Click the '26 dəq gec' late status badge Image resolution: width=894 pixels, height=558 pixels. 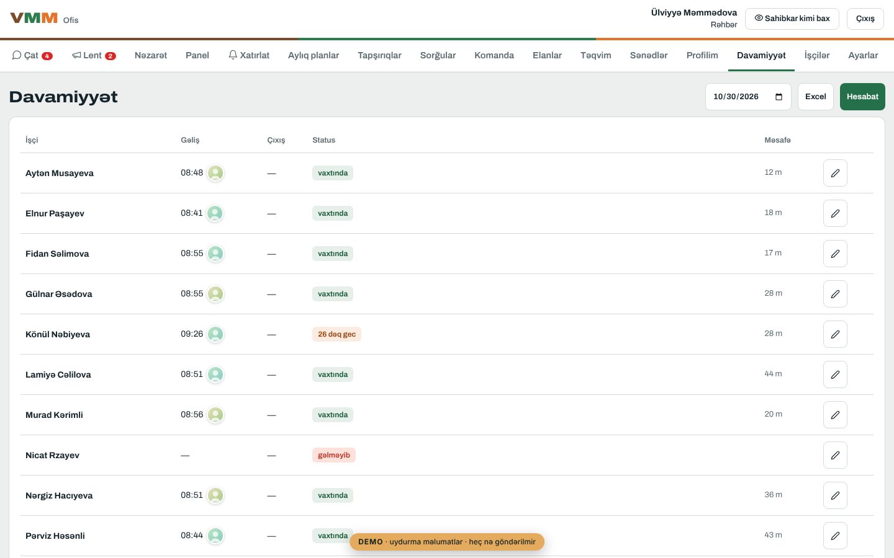click(336, 334)
